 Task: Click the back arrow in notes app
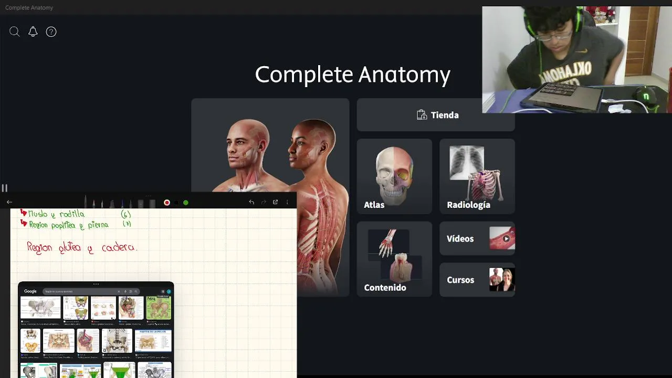(x=9, y=202)
